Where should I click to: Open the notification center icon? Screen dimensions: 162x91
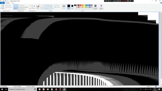point(159,89)
